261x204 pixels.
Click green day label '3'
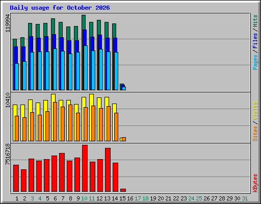point(32,198)
